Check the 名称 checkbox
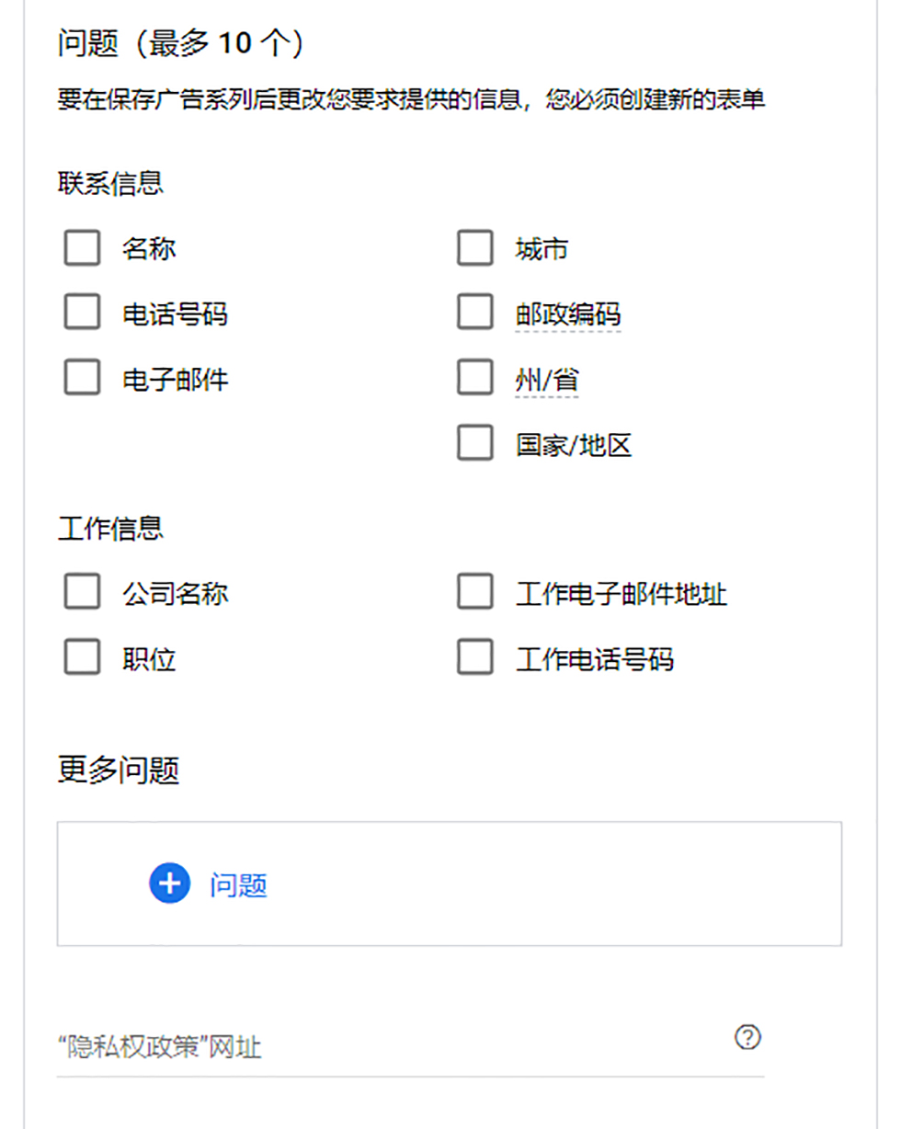This screenshot has height=1129, width=901. (82, 248)
